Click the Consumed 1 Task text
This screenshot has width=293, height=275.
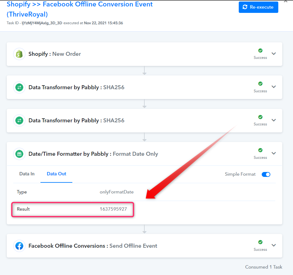[264, 267]
